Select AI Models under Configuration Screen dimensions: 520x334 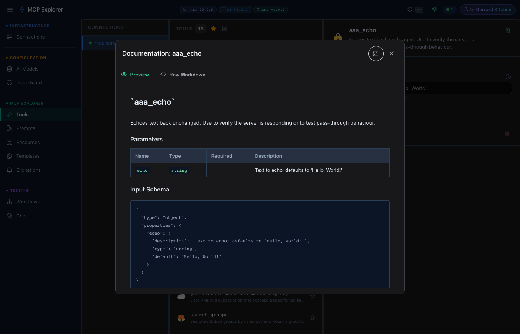(x=27, y=69)
